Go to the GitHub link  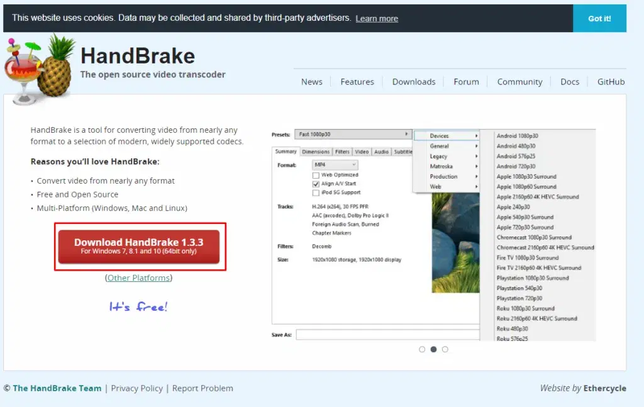[x=611, y=82]
